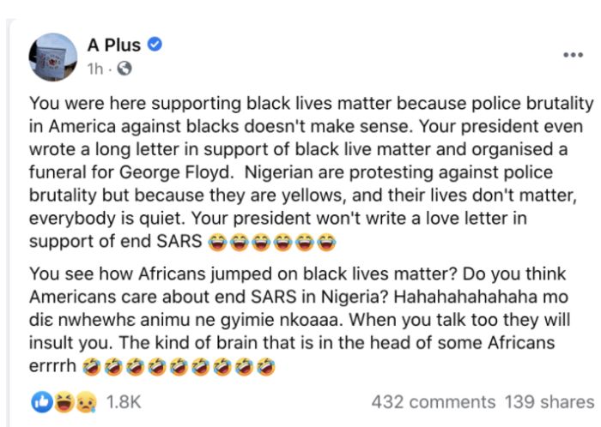Open A Plus profile picture

53,57
